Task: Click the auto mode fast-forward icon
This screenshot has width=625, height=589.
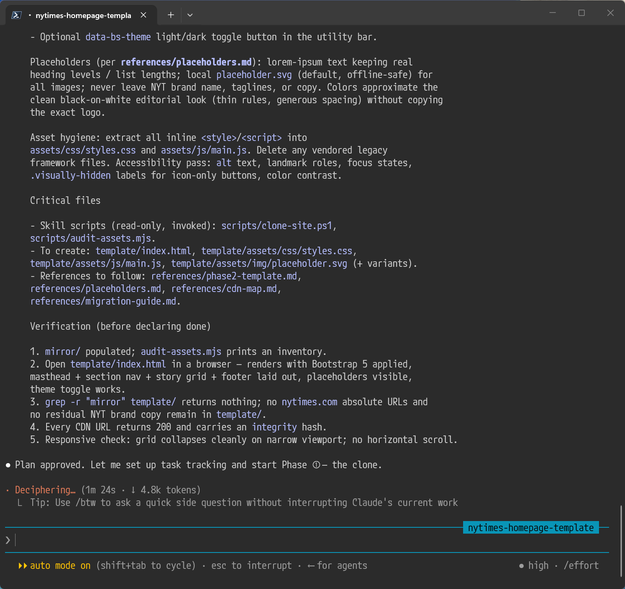Action: 23,566
